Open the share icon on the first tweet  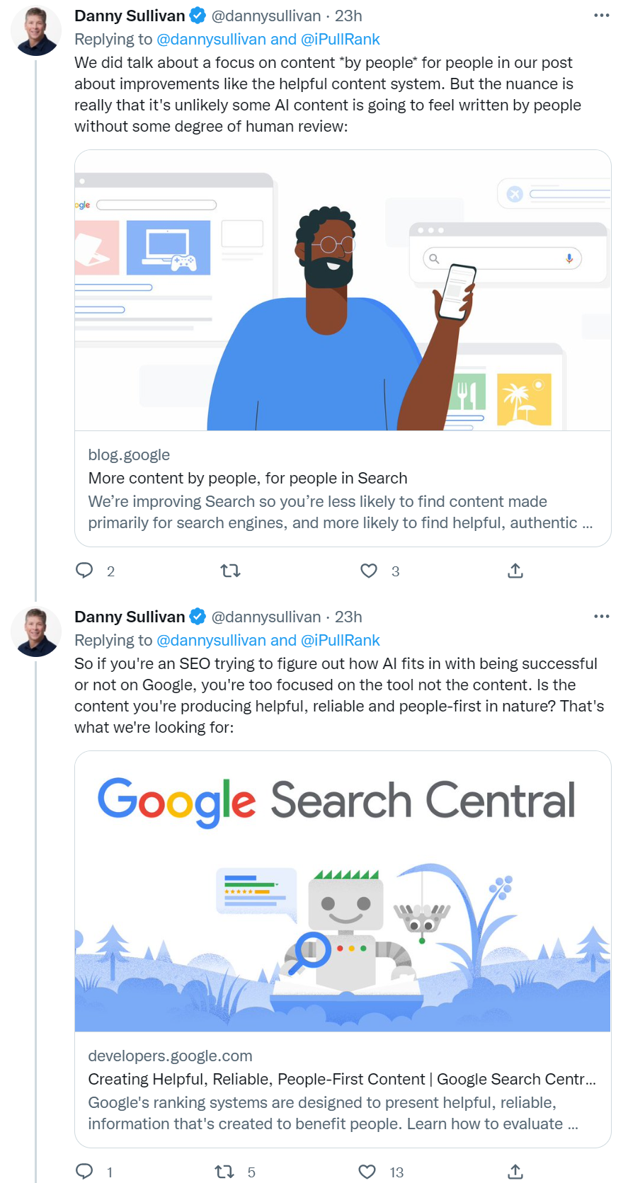point(515,571)
